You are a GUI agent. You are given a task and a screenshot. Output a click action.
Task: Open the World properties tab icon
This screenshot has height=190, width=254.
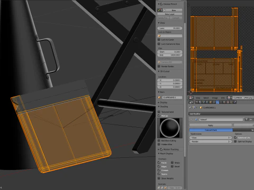point(207,102)
